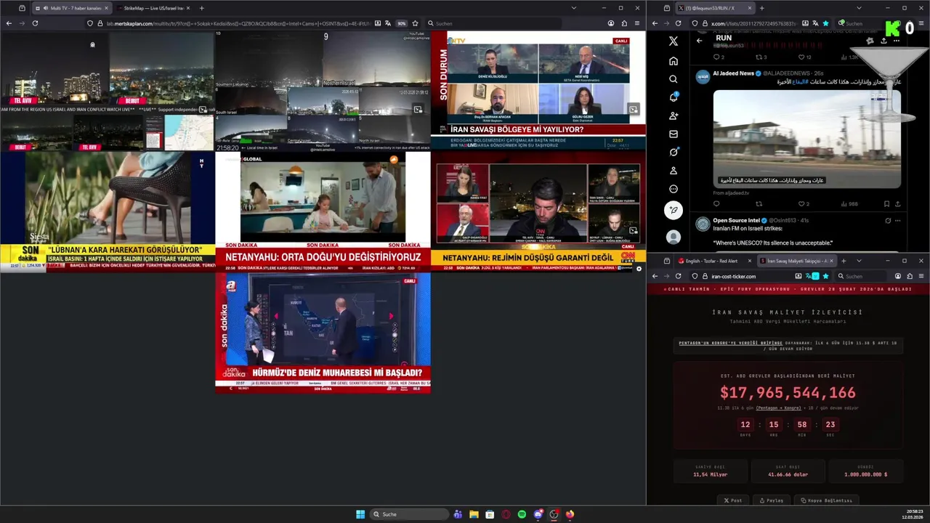Click the CNN Türk 'Rejimin düşüşü garanti değil' stream
This screenshot has width=930, height=523.
point(538,211)
